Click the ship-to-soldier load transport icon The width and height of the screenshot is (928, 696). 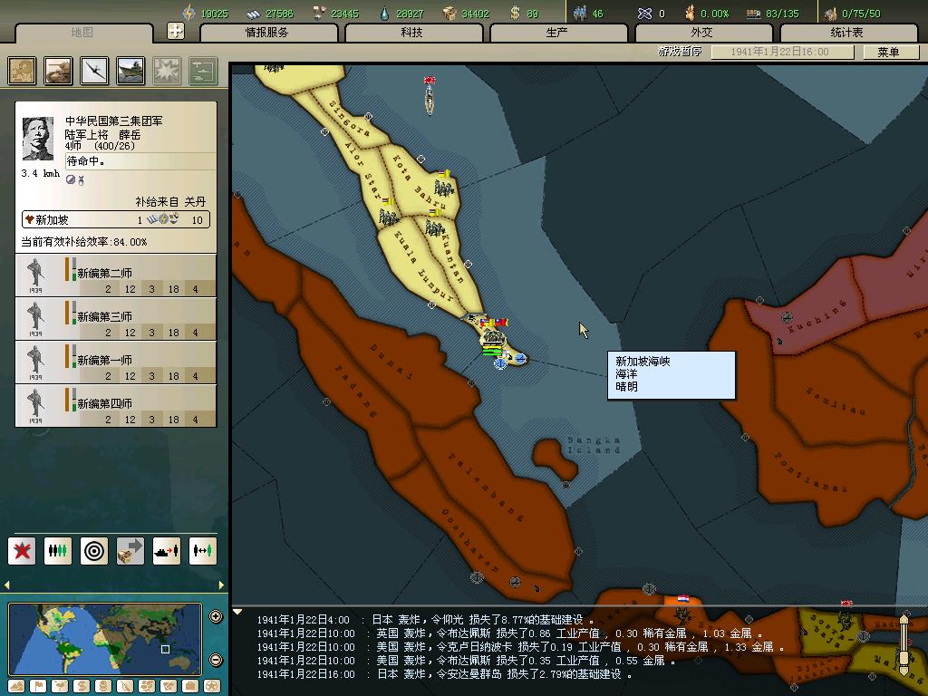167,550
